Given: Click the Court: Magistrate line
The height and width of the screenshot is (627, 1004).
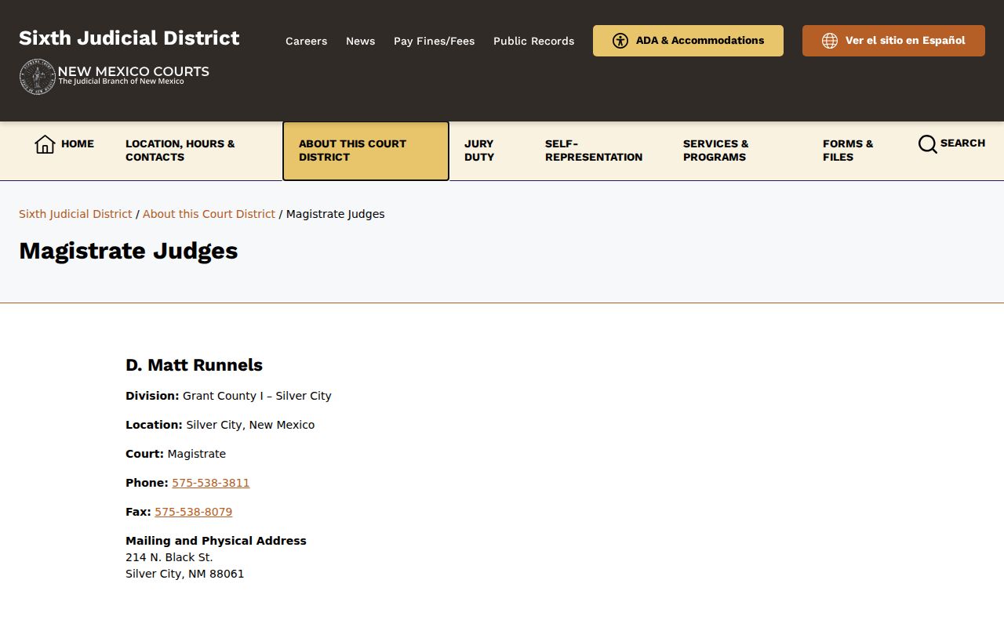Looking at the screenshot, I should click(x=176, y=454).
